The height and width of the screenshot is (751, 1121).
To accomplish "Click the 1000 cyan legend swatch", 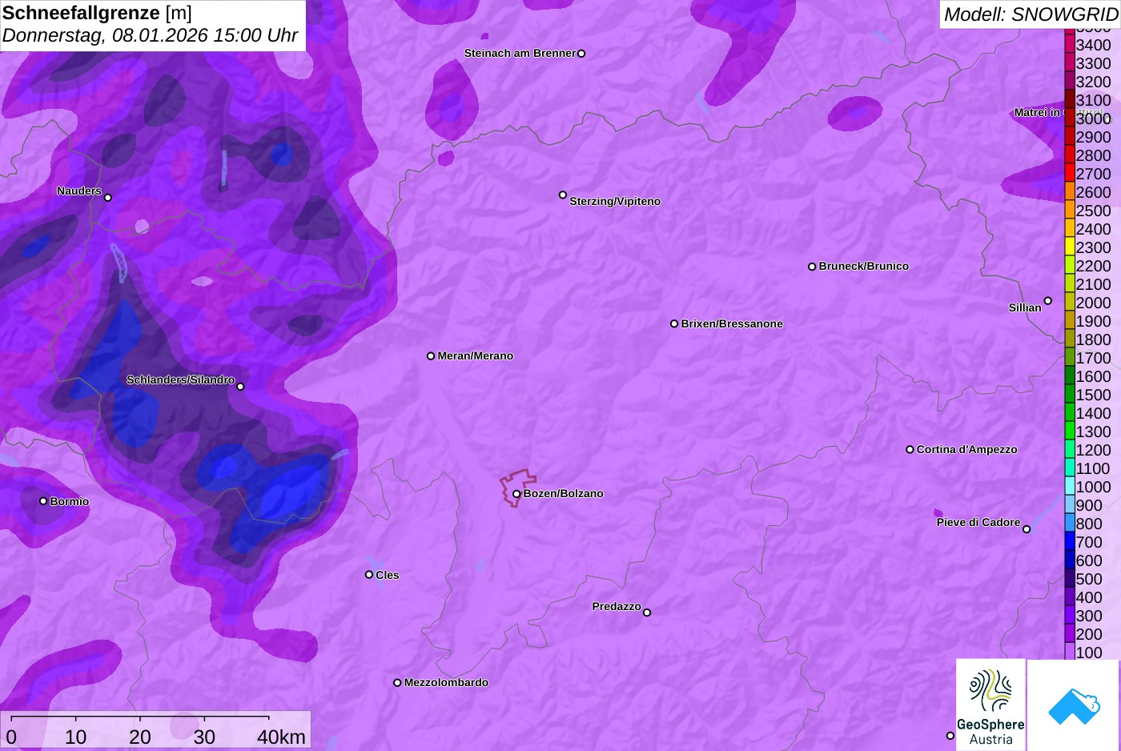I will (x=1070, y=485).
